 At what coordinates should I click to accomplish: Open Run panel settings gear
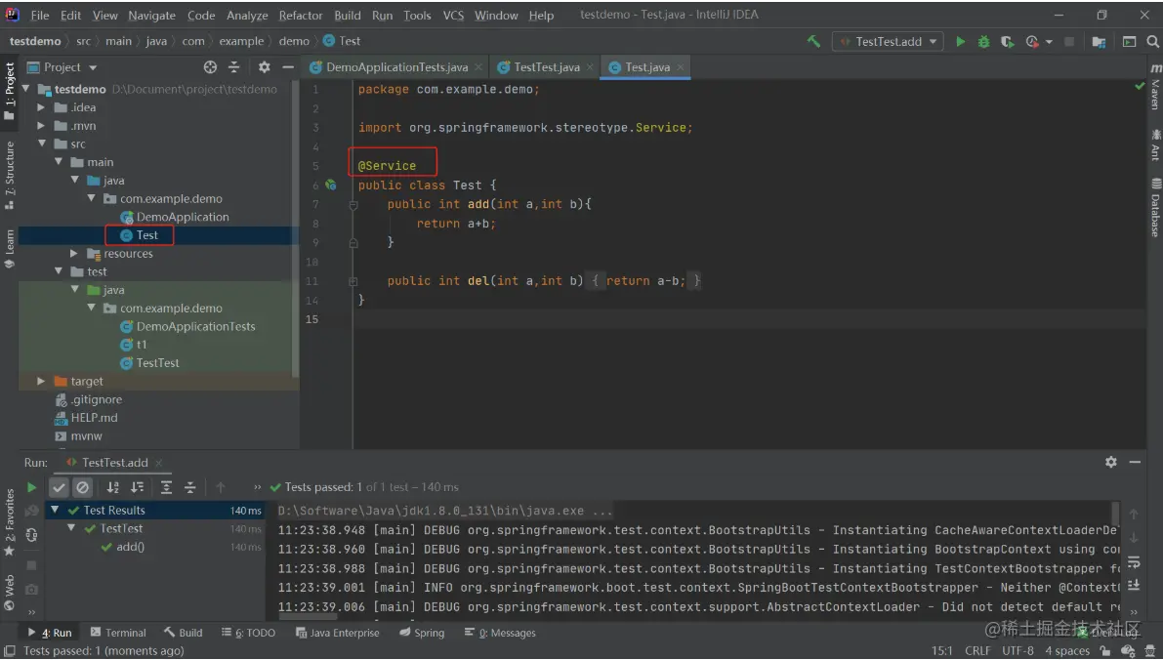click(x=1110, y=462)
